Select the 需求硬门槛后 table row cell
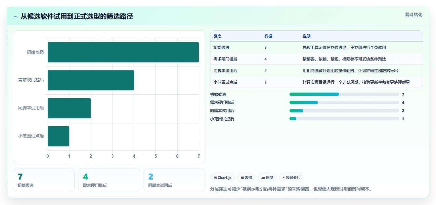 (225, 59)
